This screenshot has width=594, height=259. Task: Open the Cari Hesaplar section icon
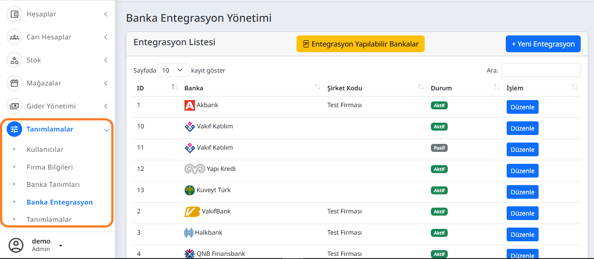point(14,37)
